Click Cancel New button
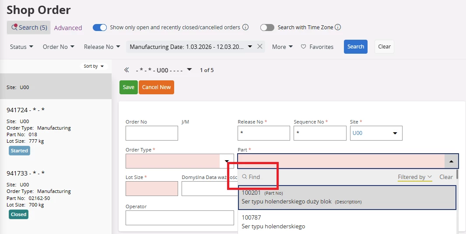466x234 pixels. click(156, 87)
